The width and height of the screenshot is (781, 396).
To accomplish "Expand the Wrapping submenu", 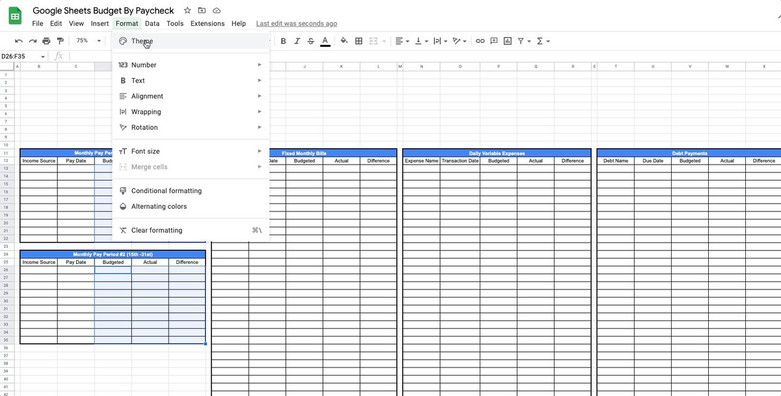I will pyautogui.click(x=191, y=112).
